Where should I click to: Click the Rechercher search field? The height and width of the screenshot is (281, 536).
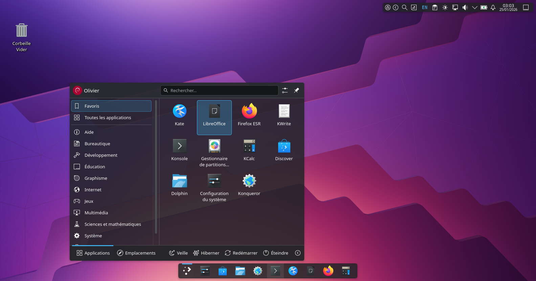pyautogui.click(x=219, y=90)
